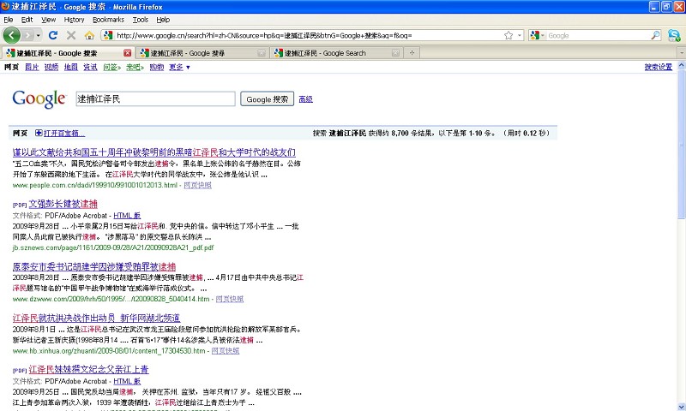Bookmark this page with the star icon
The width and height of the screenshot is (686, 411).
pyautogui.click(x=508, y=35)
